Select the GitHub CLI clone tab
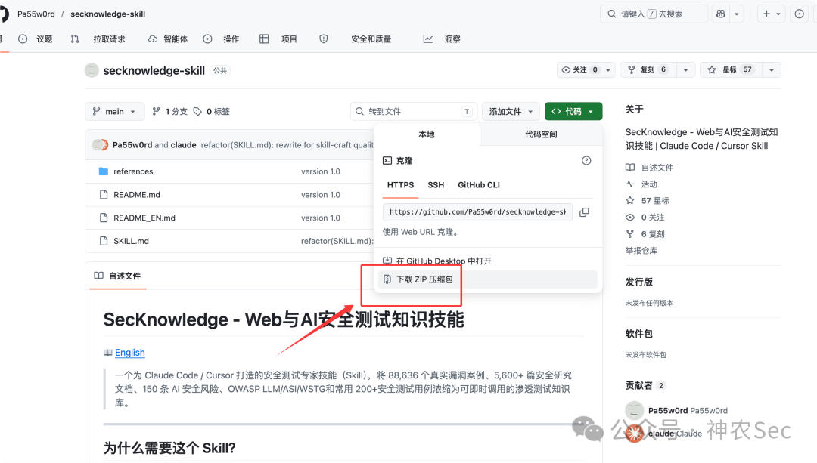The height and width of the screenshot is (463, 817). click(x=478, y=185)
